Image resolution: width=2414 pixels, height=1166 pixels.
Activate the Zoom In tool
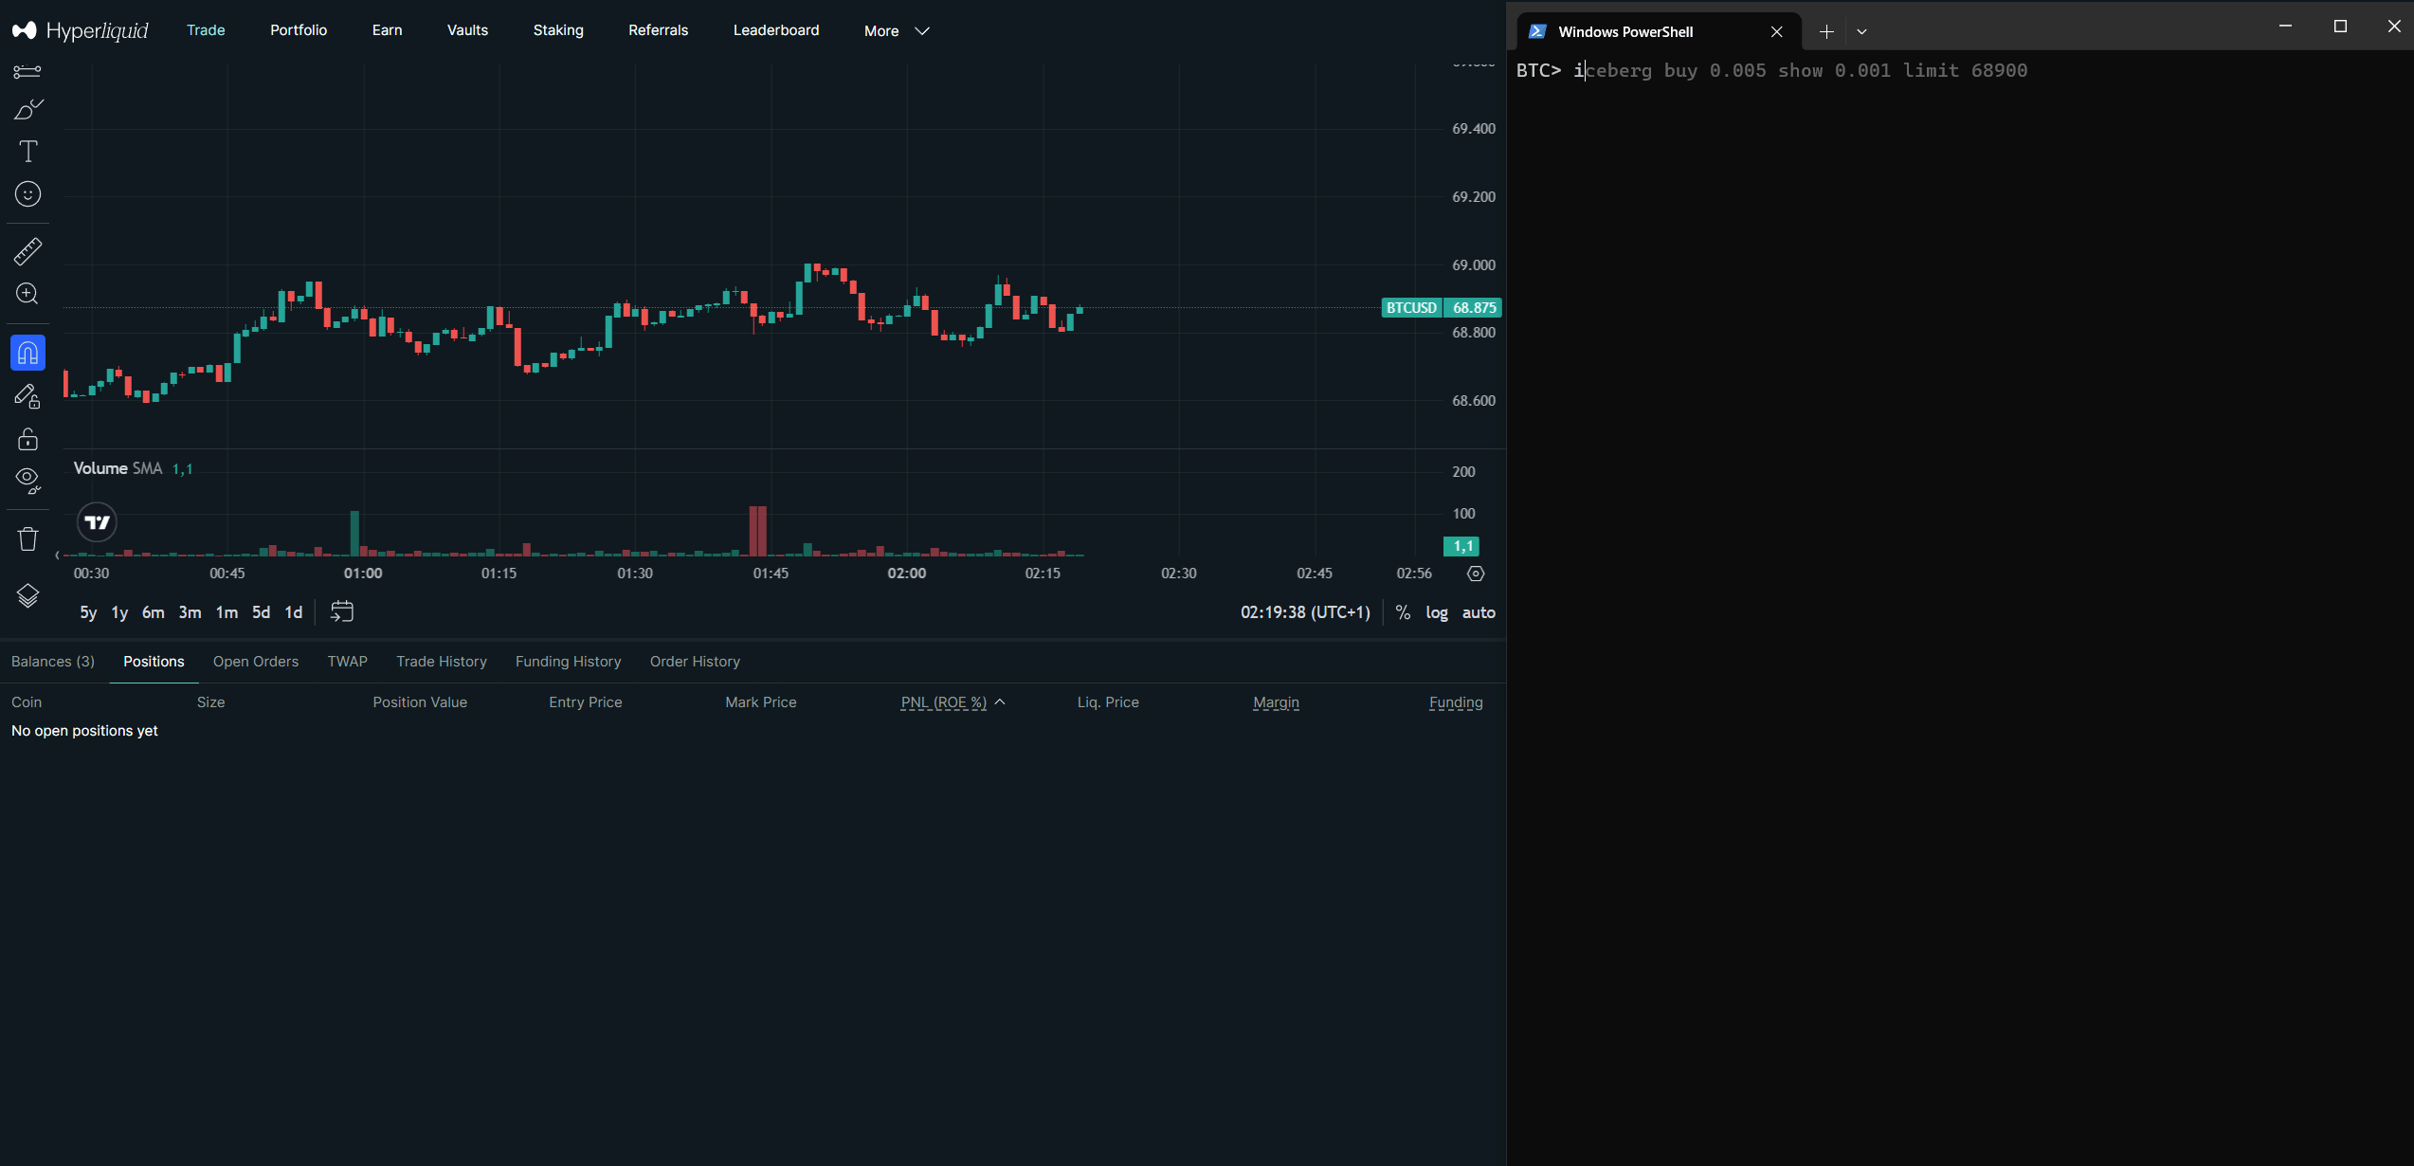coord(27,294)
